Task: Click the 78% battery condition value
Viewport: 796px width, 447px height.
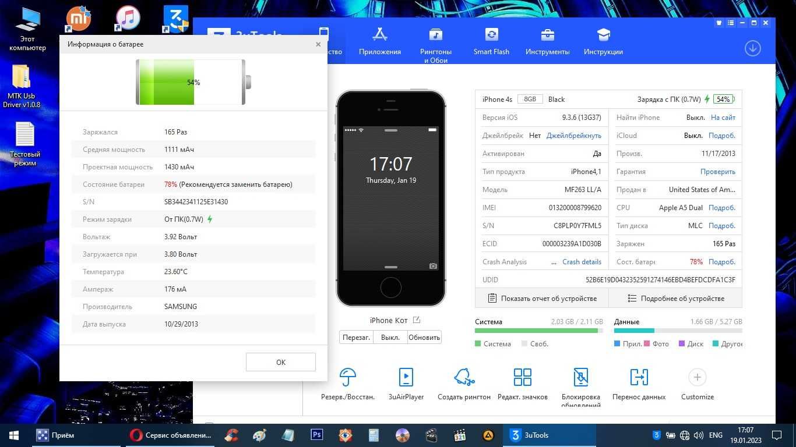Action: coord(171,185)
